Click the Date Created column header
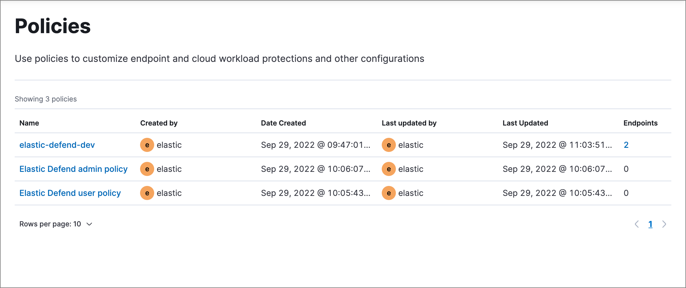This screenshot has width=686, height=288. pyautogui.click(x=283, y=123)
